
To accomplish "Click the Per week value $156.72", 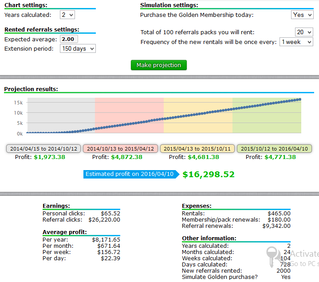I will (109, 252).
